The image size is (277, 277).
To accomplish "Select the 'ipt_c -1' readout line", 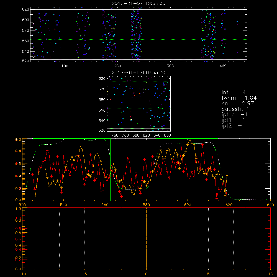I will click(235, 115).
